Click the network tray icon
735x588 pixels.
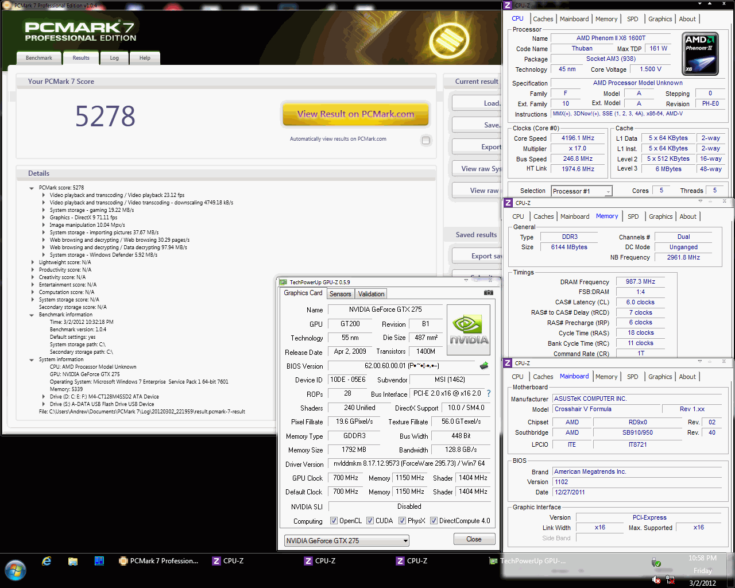pos(670,580)
